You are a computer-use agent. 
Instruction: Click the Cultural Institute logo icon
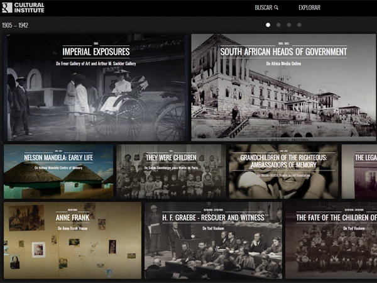pos(7,8)
